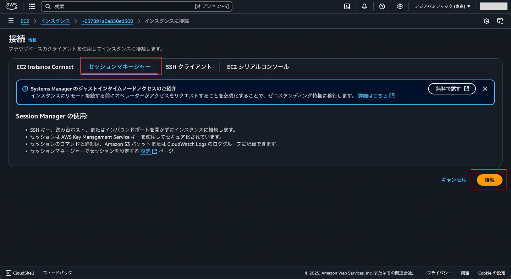Open the navigation hamburger menu icon

click(x=11, y=21)
